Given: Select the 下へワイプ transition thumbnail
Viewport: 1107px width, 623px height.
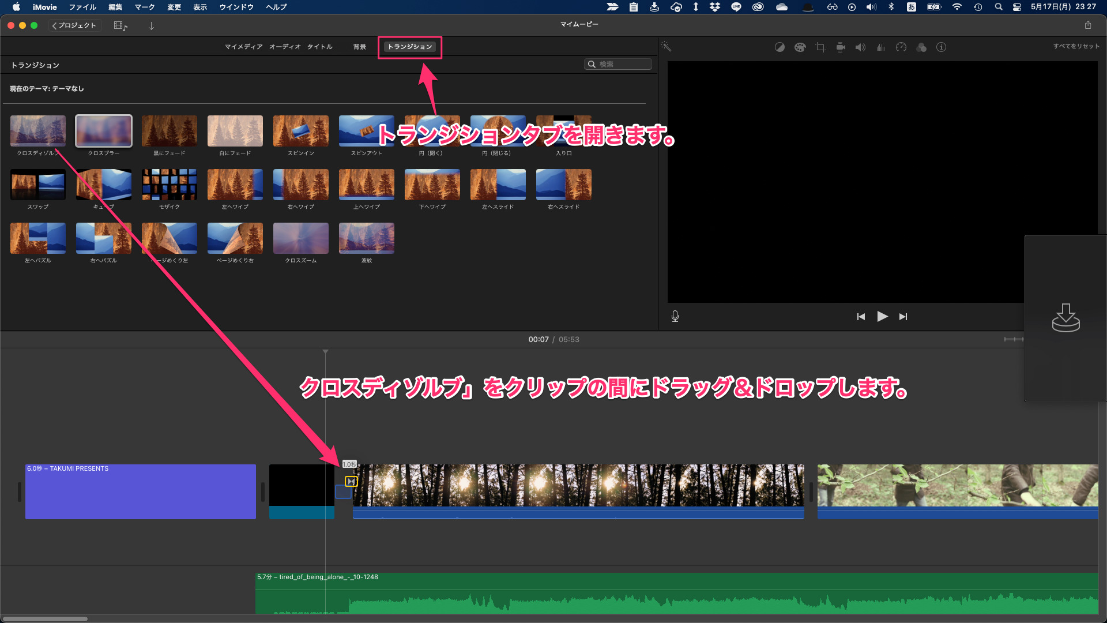Looking at the screenshot, I should 432,185.
